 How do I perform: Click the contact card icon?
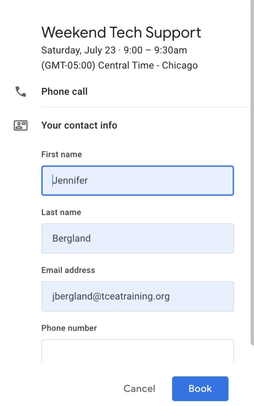point(21,126)
